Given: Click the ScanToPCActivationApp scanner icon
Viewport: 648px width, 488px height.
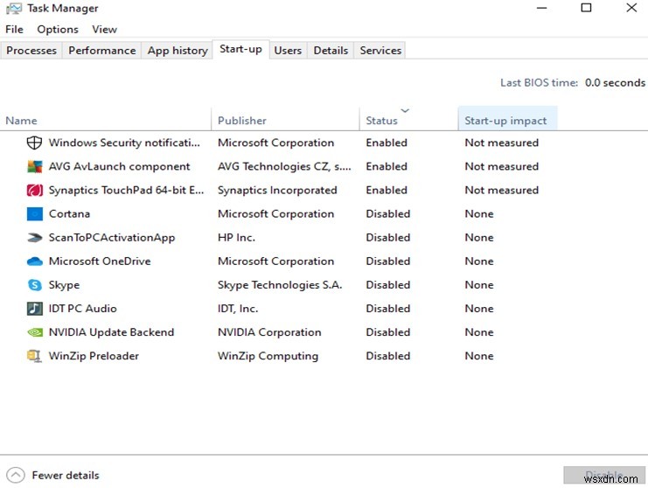Looking at the screenshot, I should click(x=34, y=238).
